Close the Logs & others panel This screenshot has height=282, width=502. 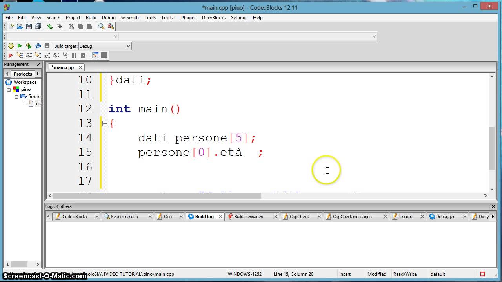click(x=493, y=206)
